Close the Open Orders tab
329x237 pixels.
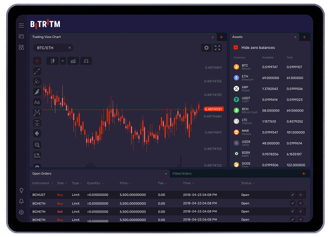166,174
